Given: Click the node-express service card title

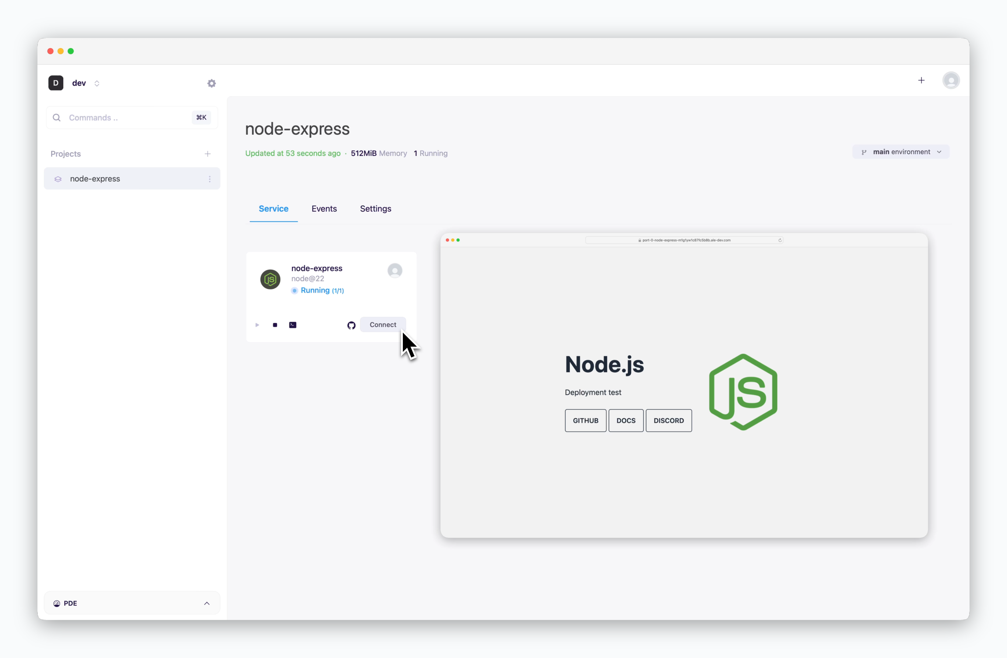Looking at the screenshot, I should click(316, 268).
